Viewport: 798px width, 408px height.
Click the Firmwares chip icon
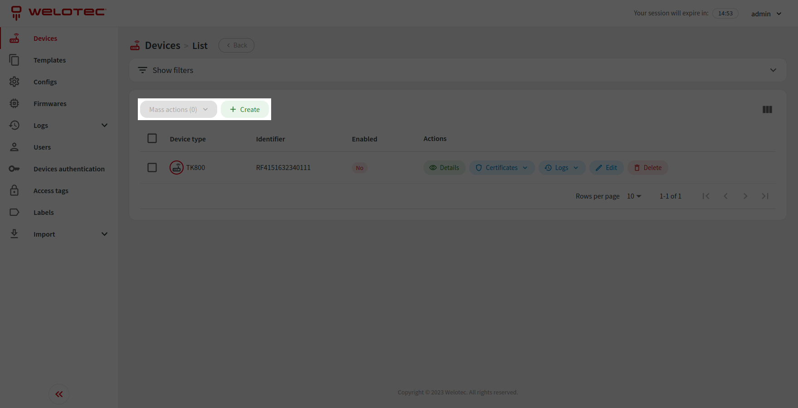pyautogui.click(x=15, y=103)
